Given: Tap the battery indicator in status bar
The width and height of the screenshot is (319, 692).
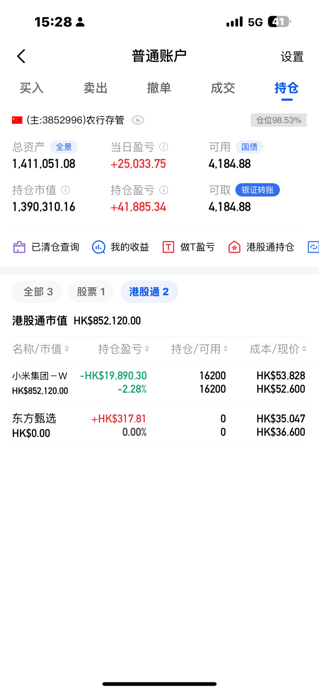Looking at the screenshot, I should (x=279, y=22).
